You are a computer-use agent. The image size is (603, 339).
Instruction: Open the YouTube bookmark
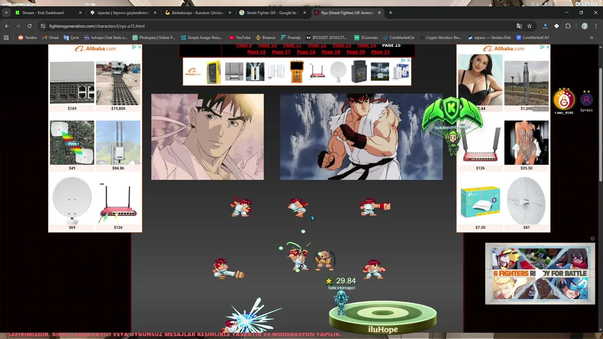[x=240, y=38]
